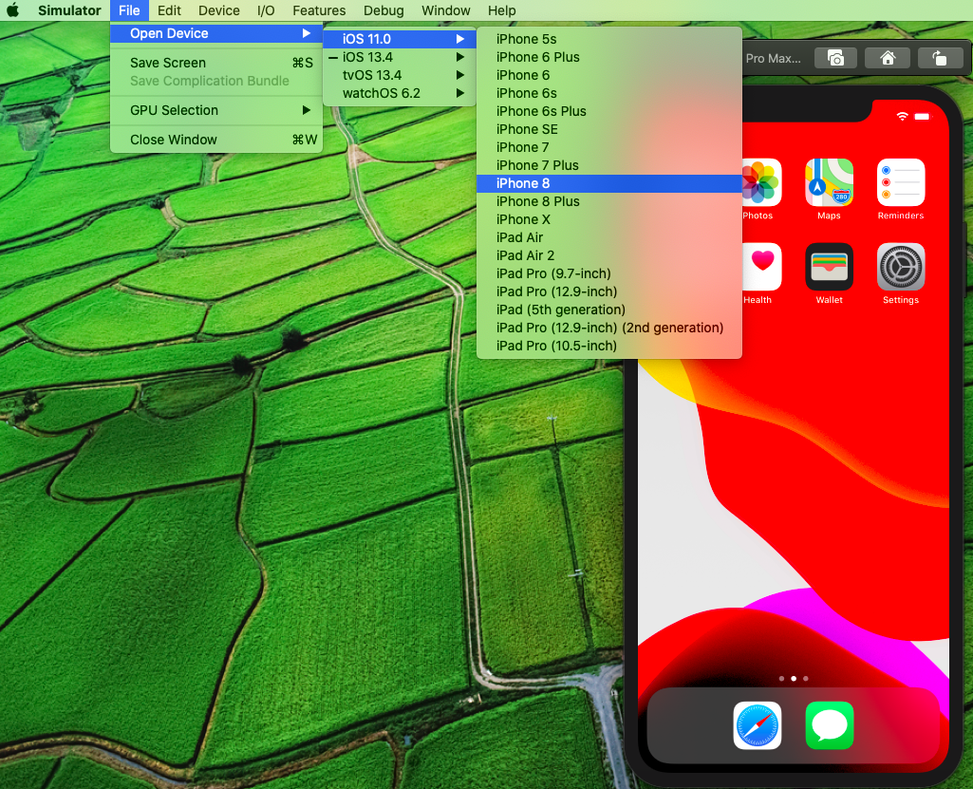Click the screenshot camera icon in Simulator toolbar
Viewport: 973px width, 789px height.
[x=835, y=58]
